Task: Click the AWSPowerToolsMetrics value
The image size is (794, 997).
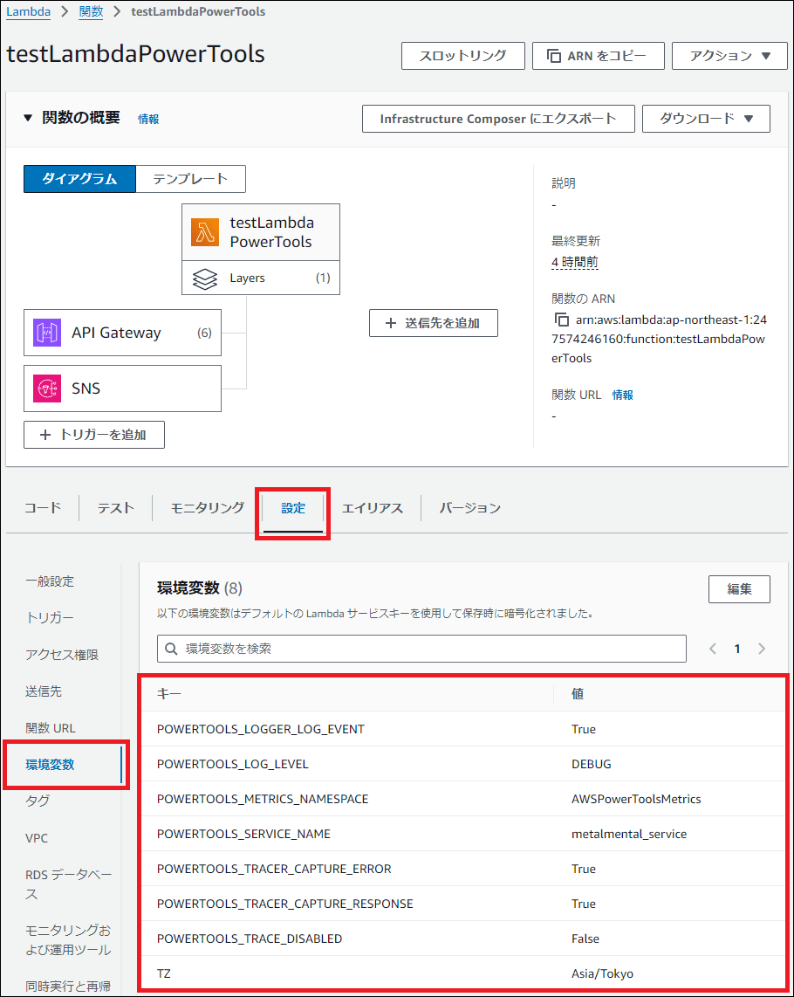Action: click(x=636, y=799)
